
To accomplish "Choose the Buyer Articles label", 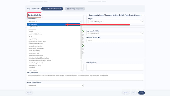I will coord(54,39).
